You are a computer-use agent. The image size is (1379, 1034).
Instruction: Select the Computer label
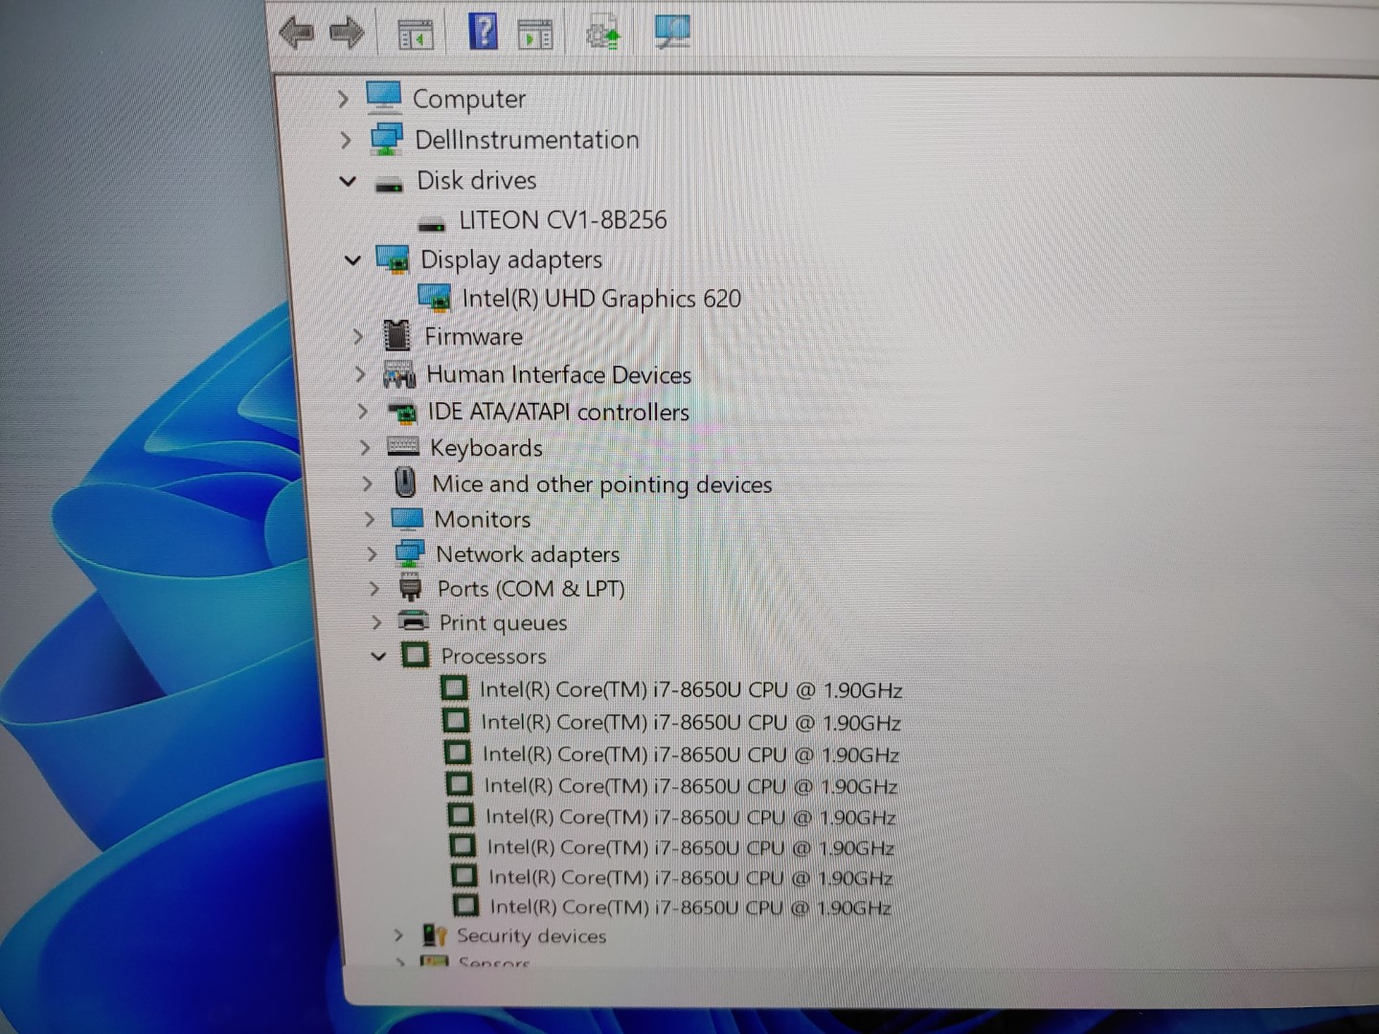click(469, 99)
